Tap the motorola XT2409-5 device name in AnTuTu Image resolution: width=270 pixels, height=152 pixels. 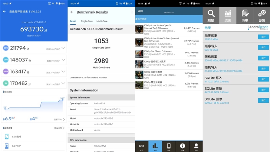click(x=34, y=22)
